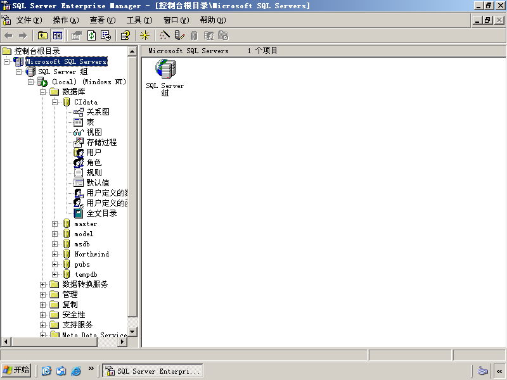Click the green Refresh toolbar icon
The image size is (507, 380).
click(x=92, y=35)
